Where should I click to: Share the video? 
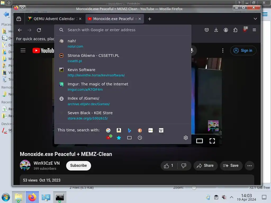tap(205, 166)
